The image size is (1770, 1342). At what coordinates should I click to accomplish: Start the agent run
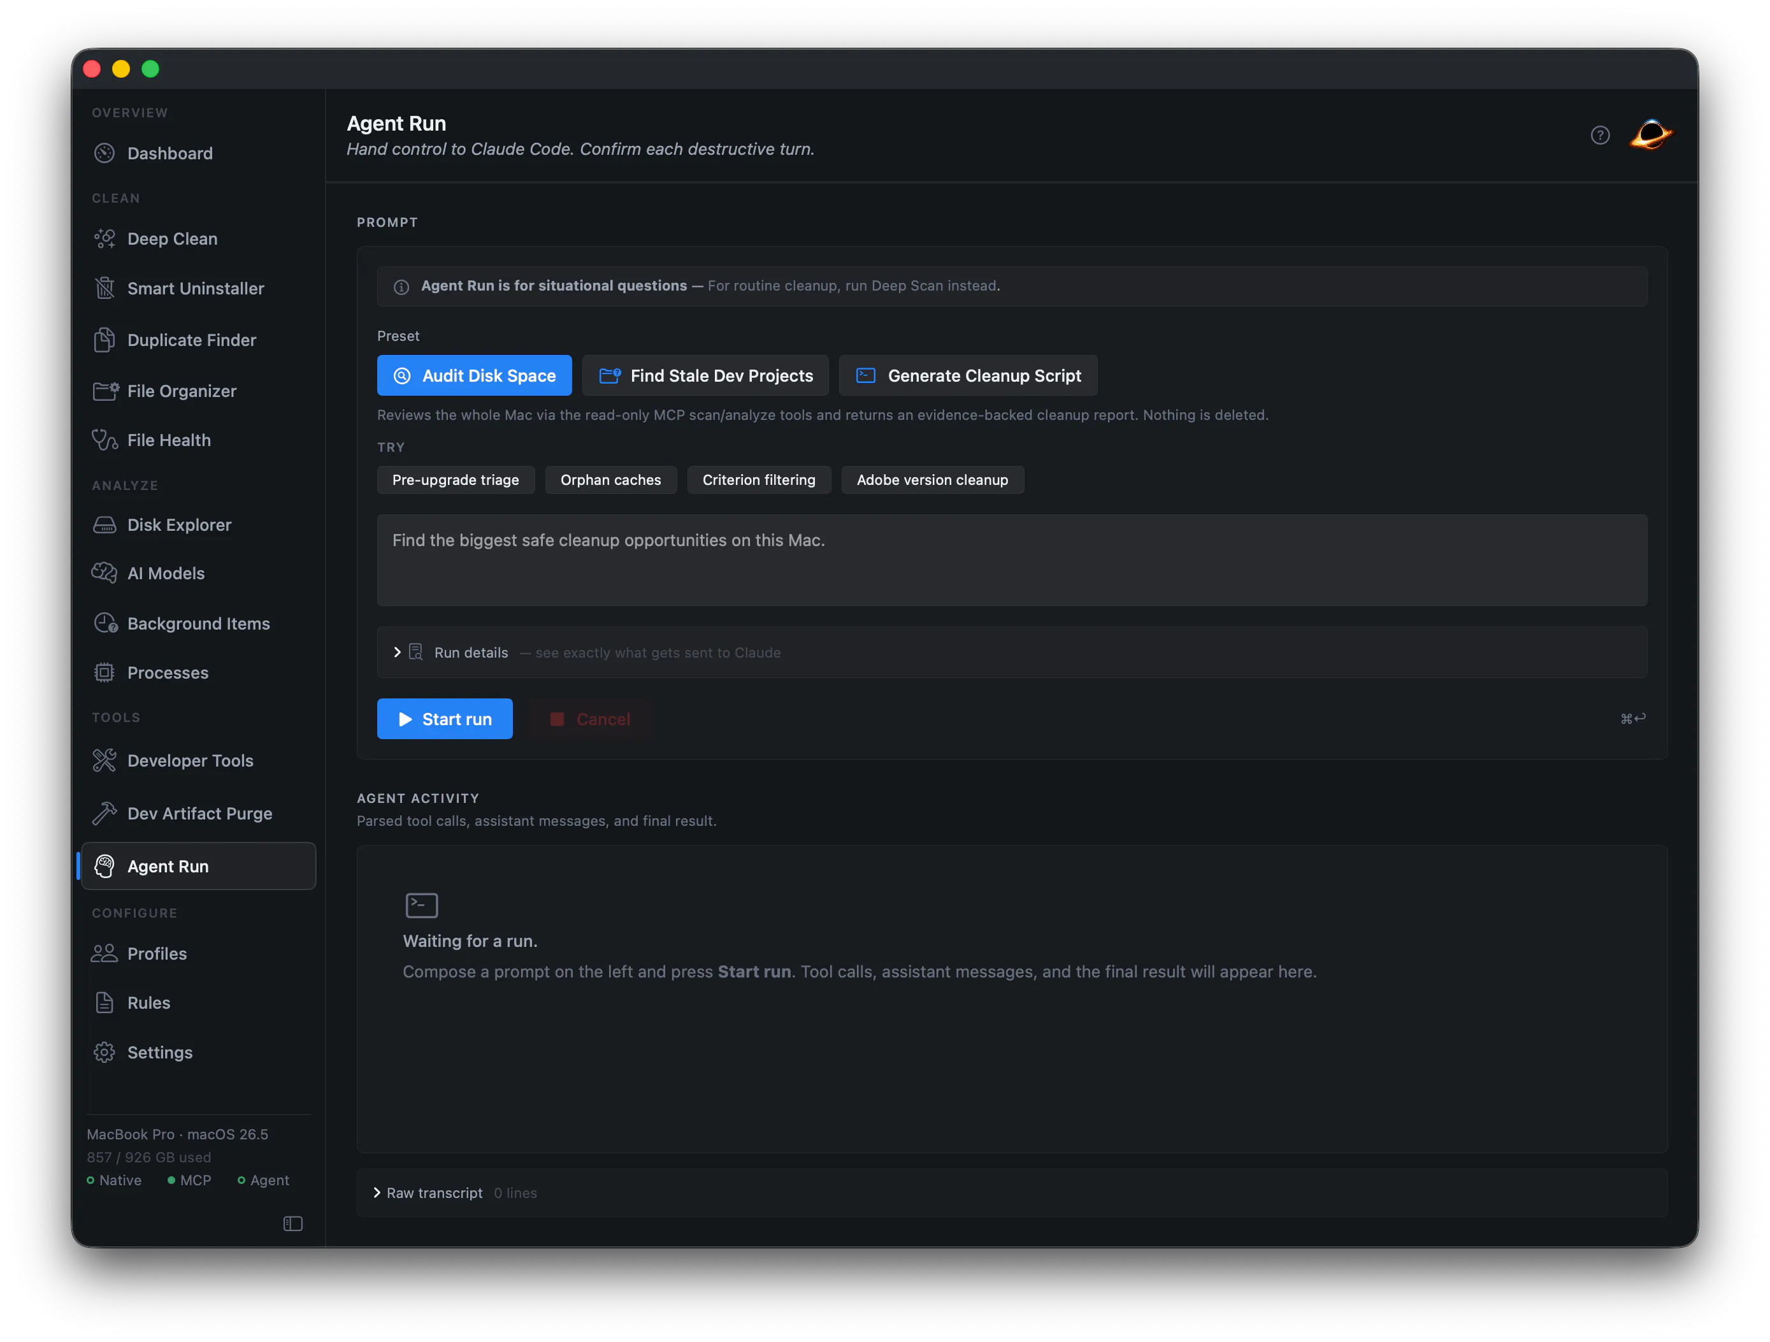[445, 719]
